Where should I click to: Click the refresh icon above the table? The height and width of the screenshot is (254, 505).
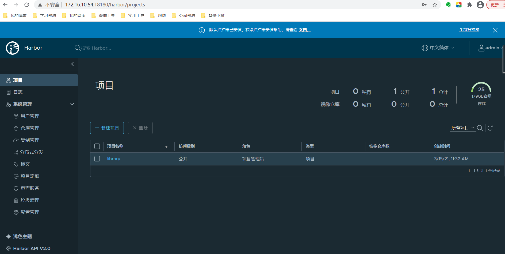490,128
